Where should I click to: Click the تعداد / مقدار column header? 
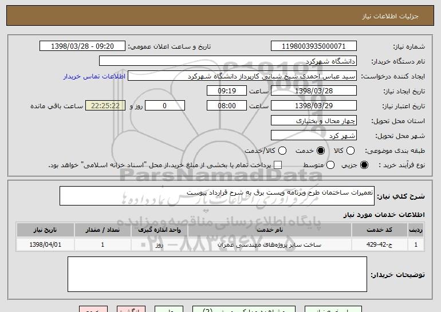pyautogui.click(x=103, y=230)
